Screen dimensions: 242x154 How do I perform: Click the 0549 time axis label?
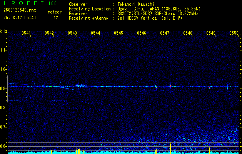coord(211,33)
